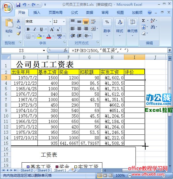173x179 pixels.
Task: Click the AutoSum sigma icon
Action: point(143,21)
